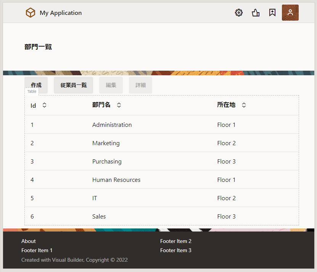Image resolution: width=317 pixels, height=272 pixels.
Task: Sort table by 部門名 column
Action: pos(119,105)
